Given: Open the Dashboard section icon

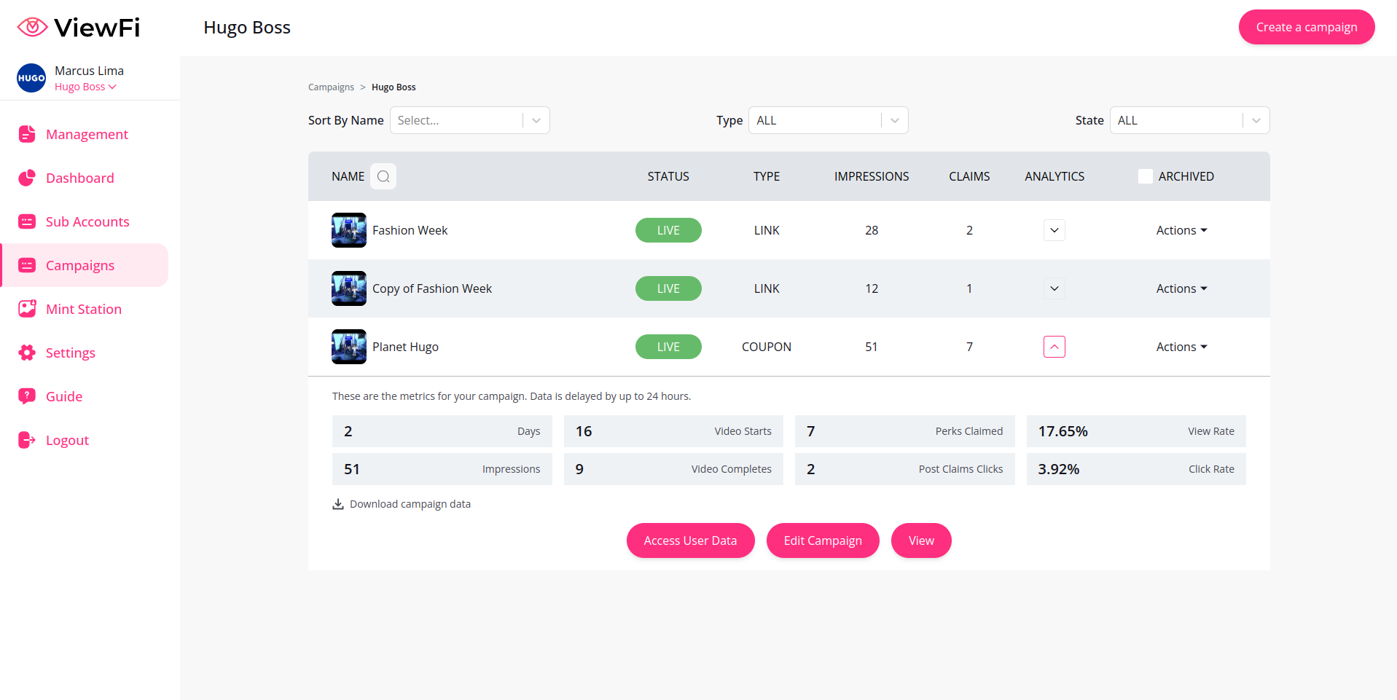Looking at the screenshot, I should click(x=27, y=178).
